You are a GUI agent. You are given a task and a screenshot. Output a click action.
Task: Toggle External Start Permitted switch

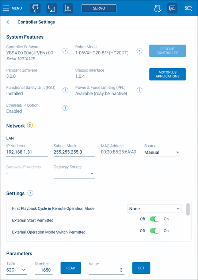[155, 219]
